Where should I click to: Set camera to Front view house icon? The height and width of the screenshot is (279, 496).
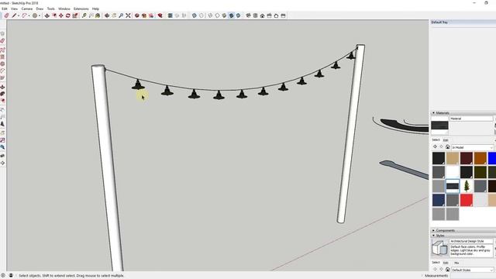coord(262,15)
